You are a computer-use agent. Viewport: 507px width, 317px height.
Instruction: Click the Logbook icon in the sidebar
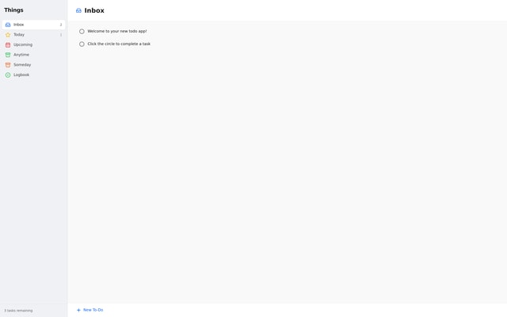tap(8, 75)
